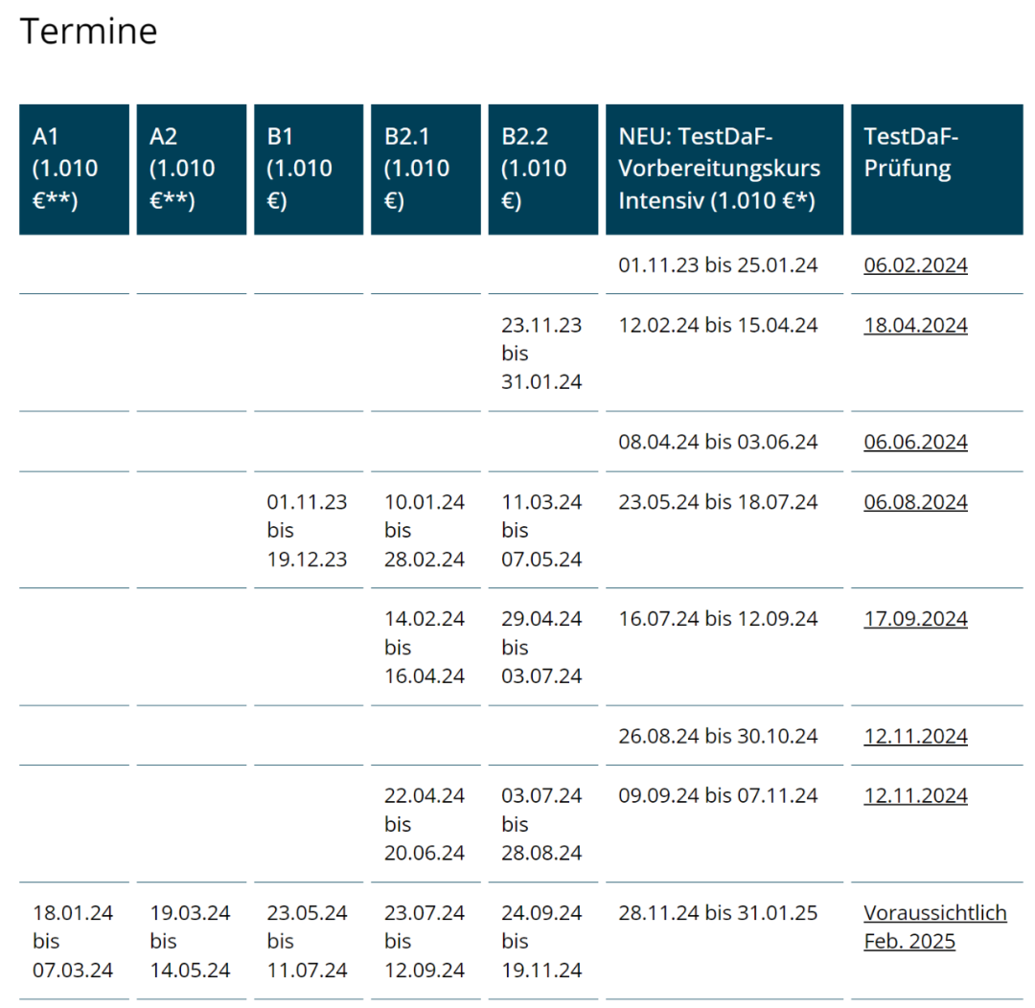1035x1008 pixels.
Task: Open the 06.08.2024 exam date link
Action: pyautogui.click(x=915, y=502)
